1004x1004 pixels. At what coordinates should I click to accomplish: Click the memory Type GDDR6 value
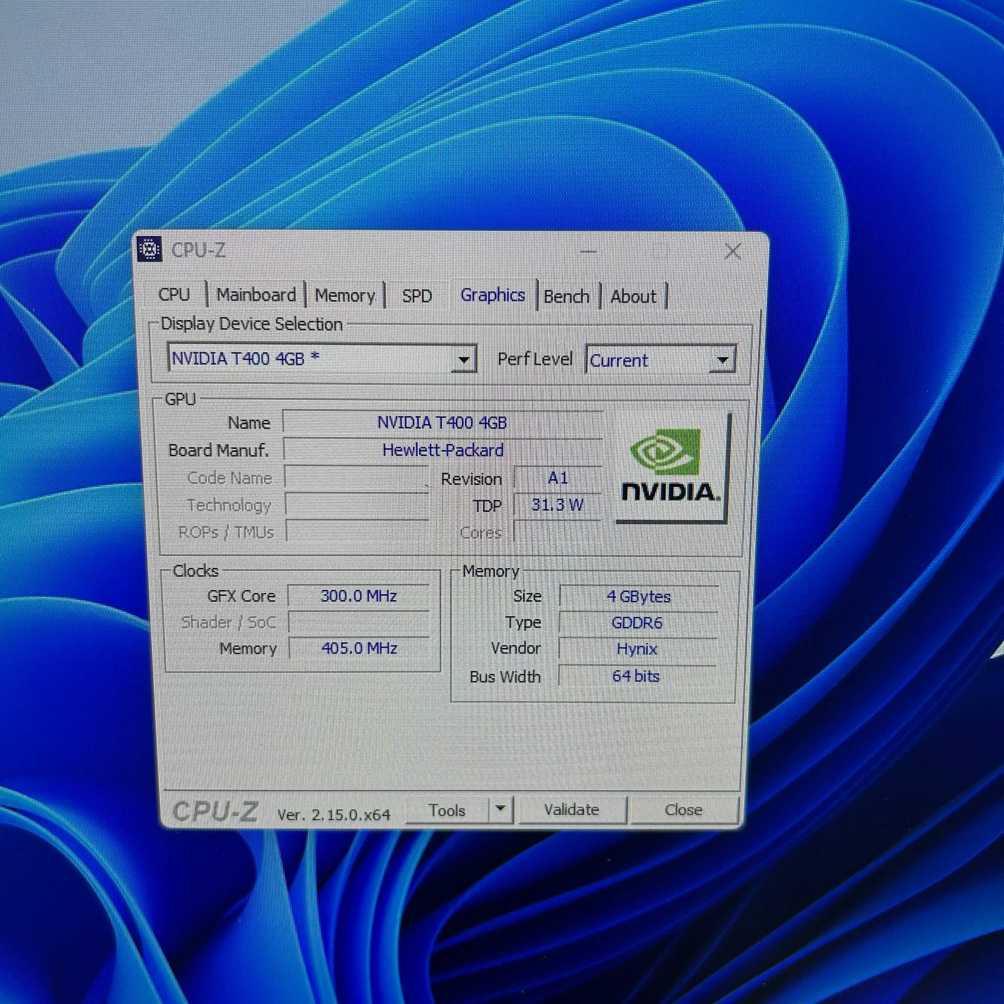(x=638, y=623)
